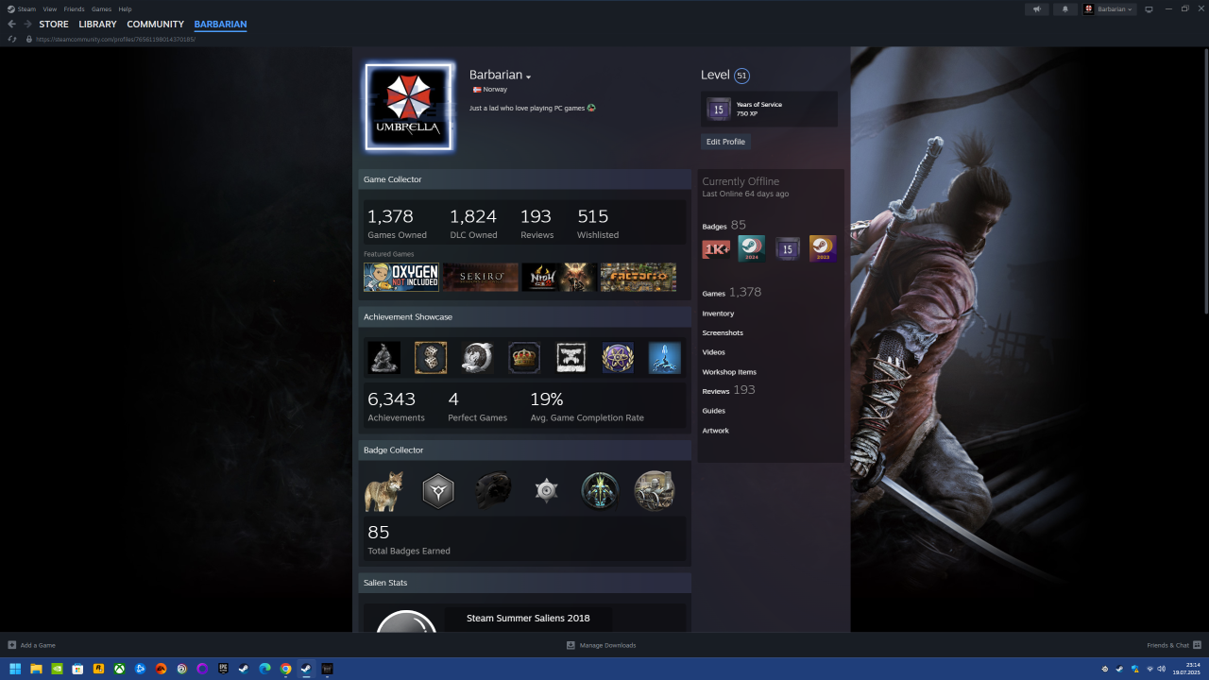Click the 4 Perfect Games stat
The image size is (1209, 680).
coord(478,406)
